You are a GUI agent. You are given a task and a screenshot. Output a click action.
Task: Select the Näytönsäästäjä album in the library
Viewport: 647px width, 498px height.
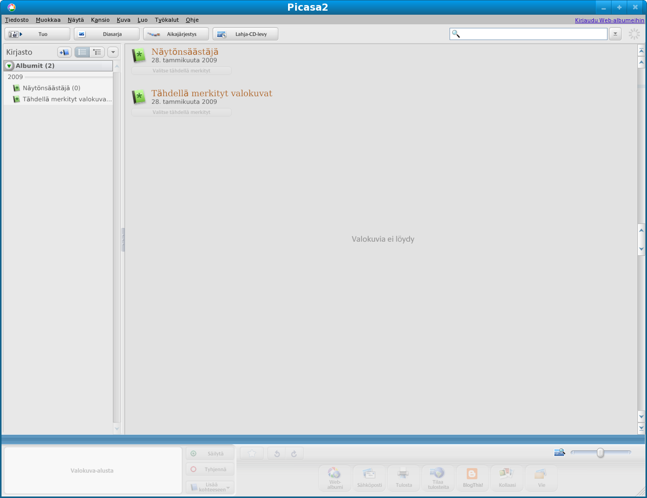pyautogui.click(x=51, y=88)
